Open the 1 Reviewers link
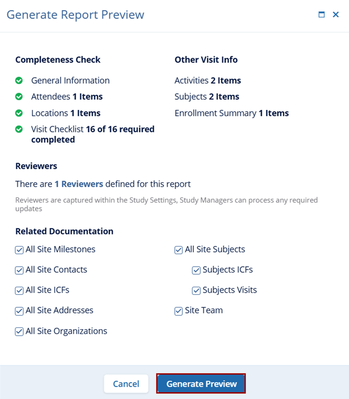This screenshot has height=399, width=349. 79,184
